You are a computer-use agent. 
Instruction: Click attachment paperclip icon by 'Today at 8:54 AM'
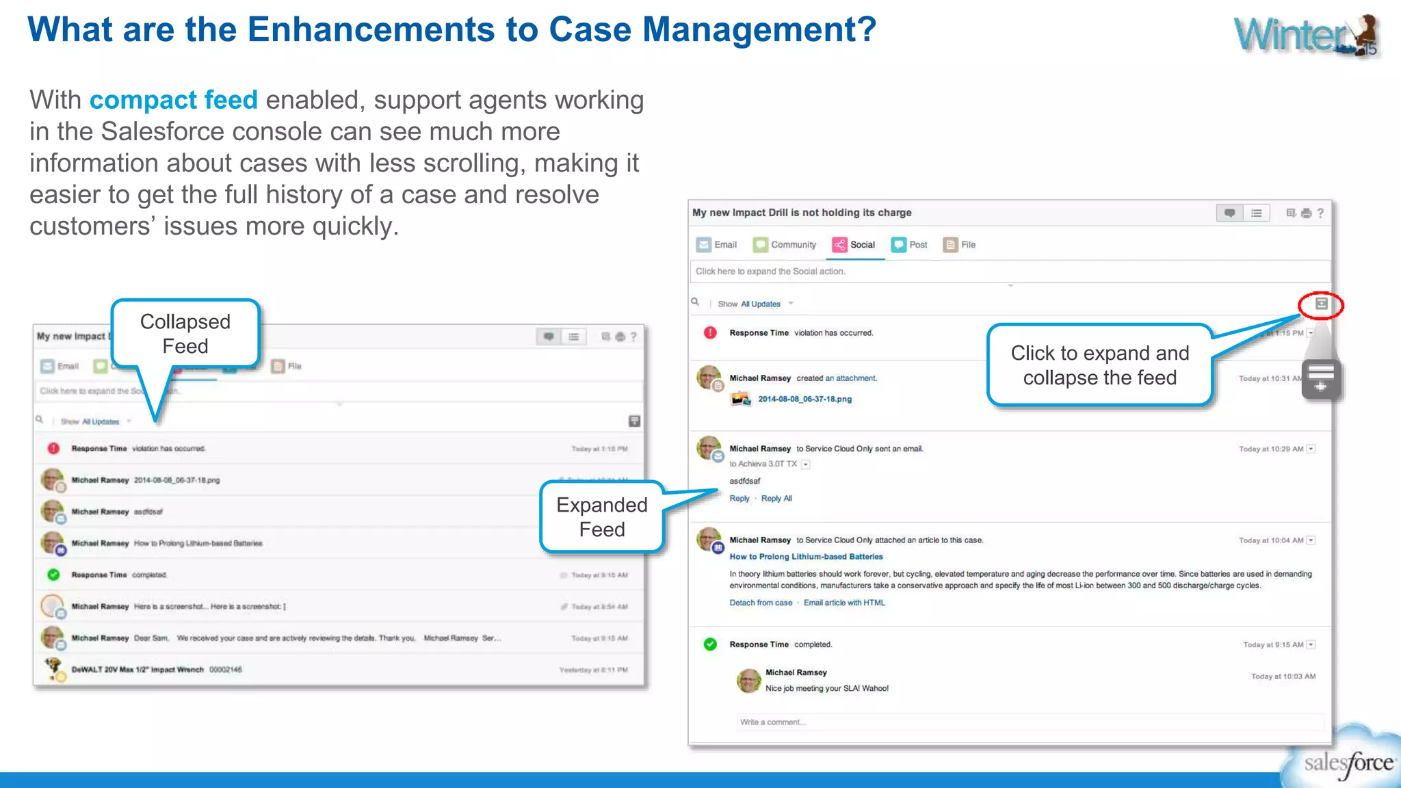[x=564, y=607]
